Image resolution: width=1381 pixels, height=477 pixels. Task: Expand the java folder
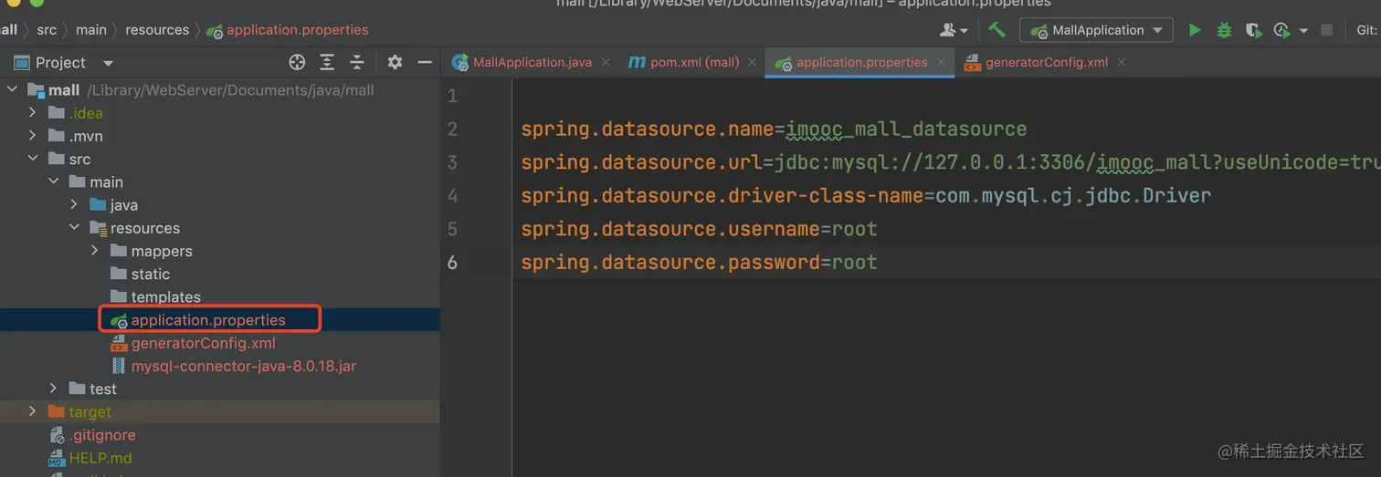click(x=74, y=204)
